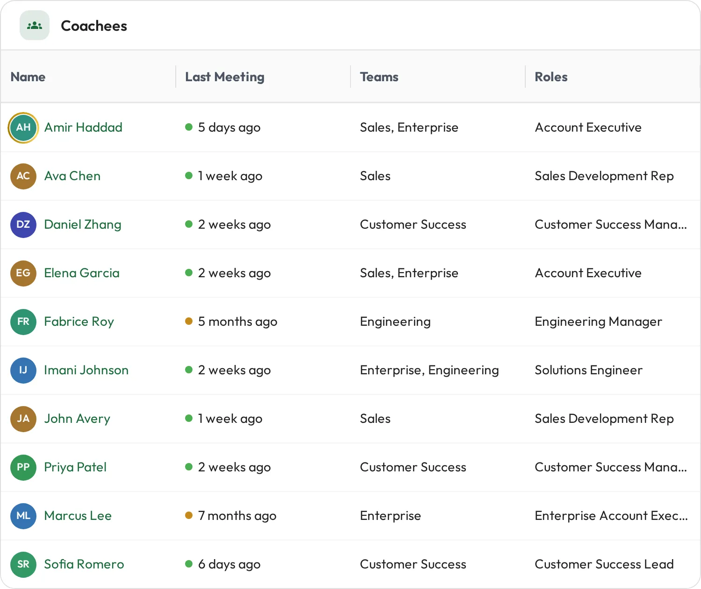Click Elena Garcia's "Account Executive" role
This screenshot has height=589, width=701.
[x=588, y=273]
